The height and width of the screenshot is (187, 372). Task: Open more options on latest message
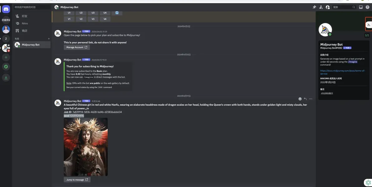tap(311, 99)
